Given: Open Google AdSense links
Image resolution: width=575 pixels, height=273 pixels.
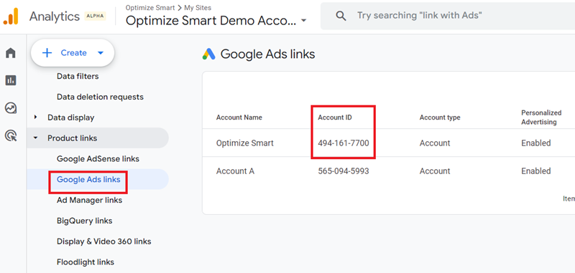Looking at the screenshot, I should point(98,159).
